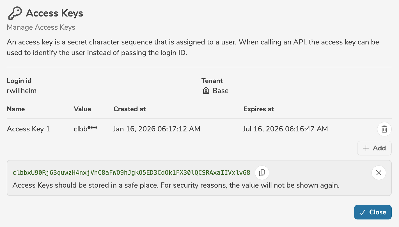
Task: Click the key icon next to Access Keys
Action: (15, 13)
